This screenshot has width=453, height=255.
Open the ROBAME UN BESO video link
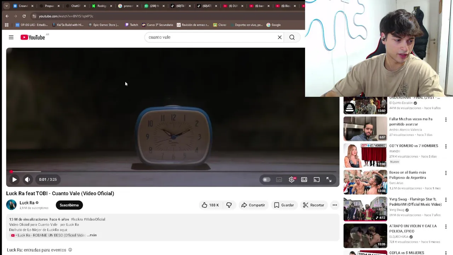(x=51, y=235)
